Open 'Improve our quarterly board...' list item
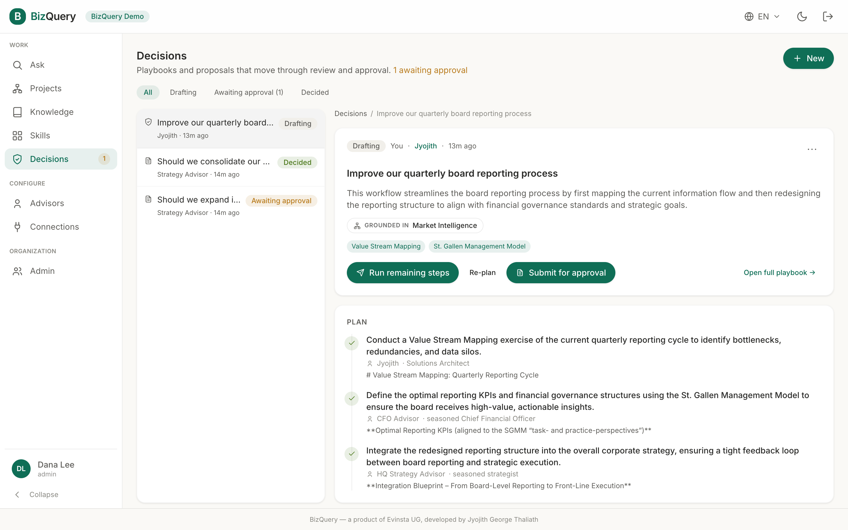 click(231, 129)
